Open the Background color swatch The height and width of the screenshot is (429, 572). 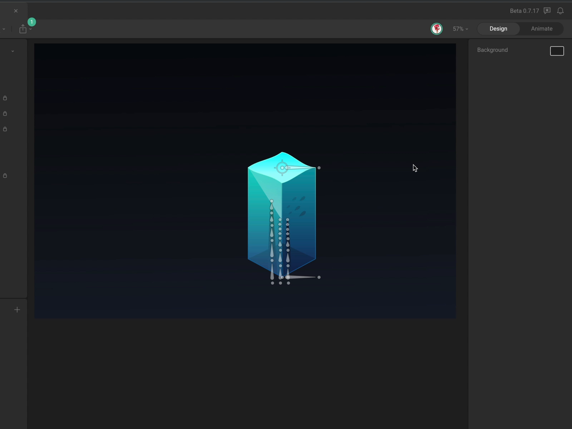(557, 51)
